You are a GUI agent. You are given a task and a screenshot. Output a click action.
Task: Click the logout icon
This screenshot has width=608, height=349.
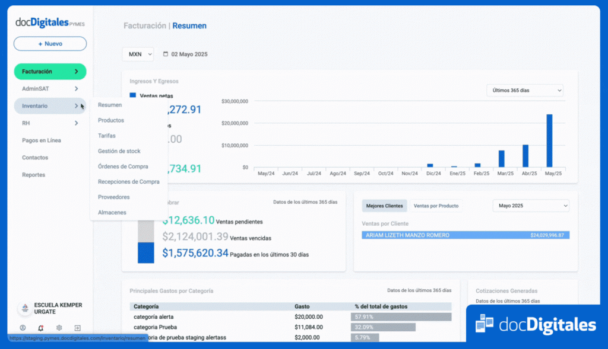click(78, 328)
